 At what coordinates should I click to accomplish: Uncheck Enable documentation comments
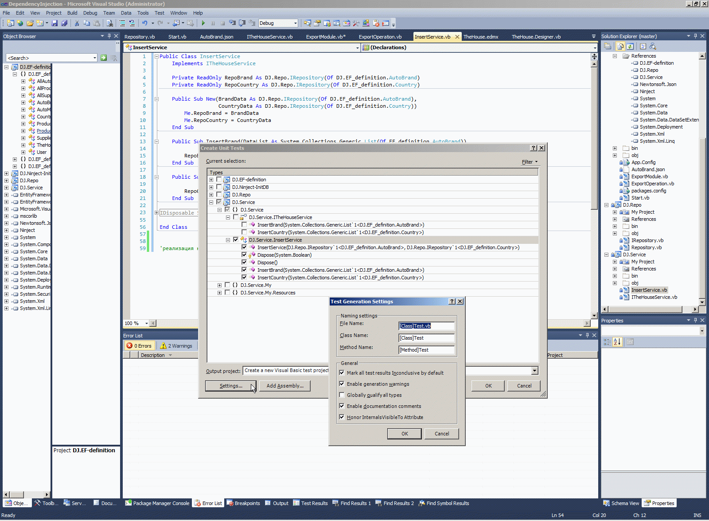342,406
